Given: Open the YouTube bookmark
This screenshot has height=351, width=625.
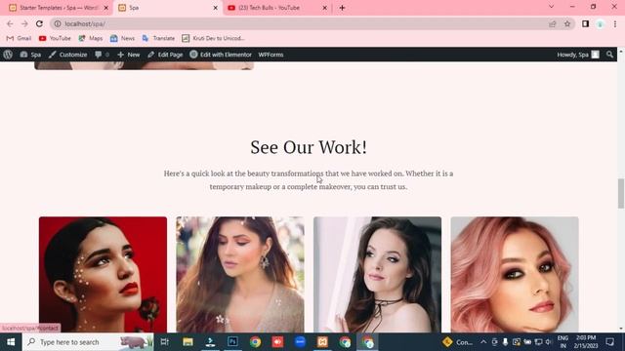Looking at the screenshot, I should [x=55, y=38].
